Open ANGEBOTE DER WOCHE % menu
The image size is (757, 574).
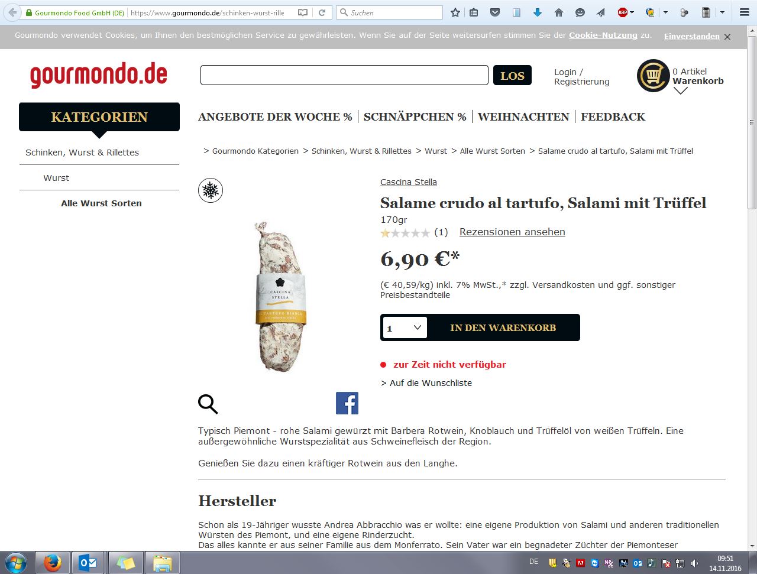coord(275,117)
